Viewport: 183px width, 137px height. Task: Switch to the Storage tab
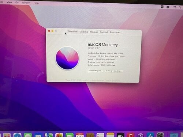(94, 32)
